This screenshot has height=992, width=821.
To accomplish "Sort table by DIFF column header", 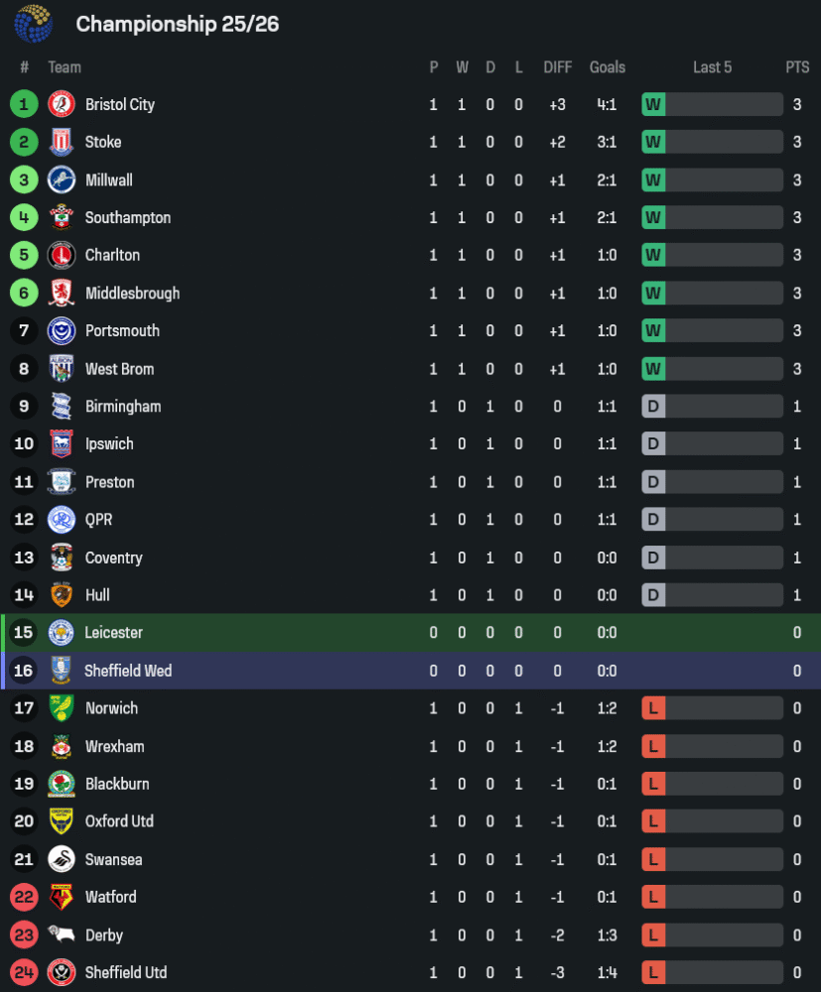I will [x=558, y=67].
